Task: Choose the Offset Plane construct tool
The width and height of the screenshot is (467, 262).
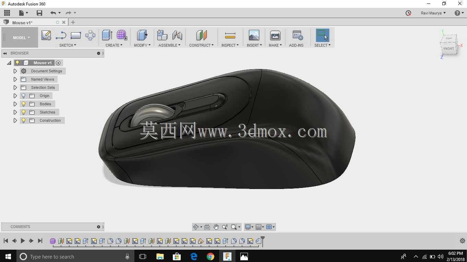Action: 201,35
